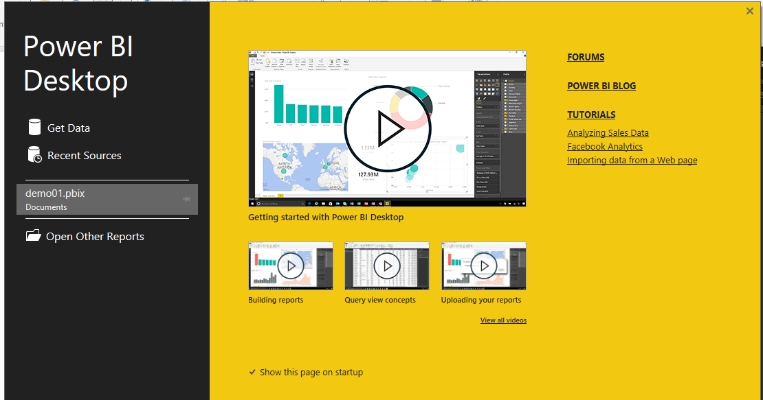763x400 pixels.
Task: Click the folder icon beside Open Other Reports
Action: pos(33,236)
